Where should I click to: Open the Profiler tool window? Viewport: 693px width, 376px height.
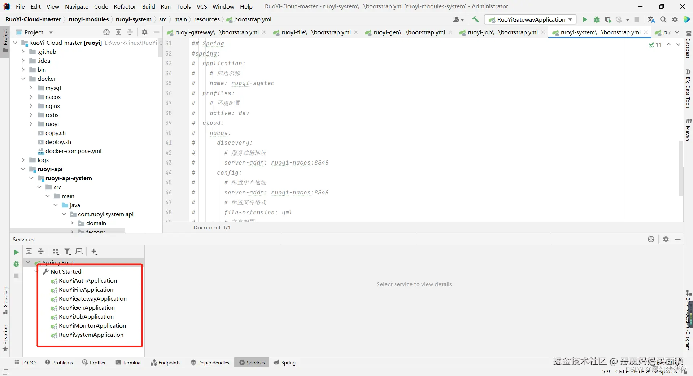[94, 363]
